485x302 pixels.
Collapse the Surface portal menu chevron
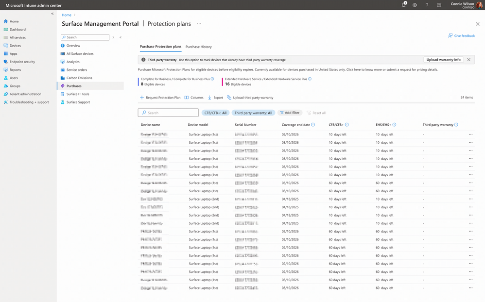click(x=121, y=37)
